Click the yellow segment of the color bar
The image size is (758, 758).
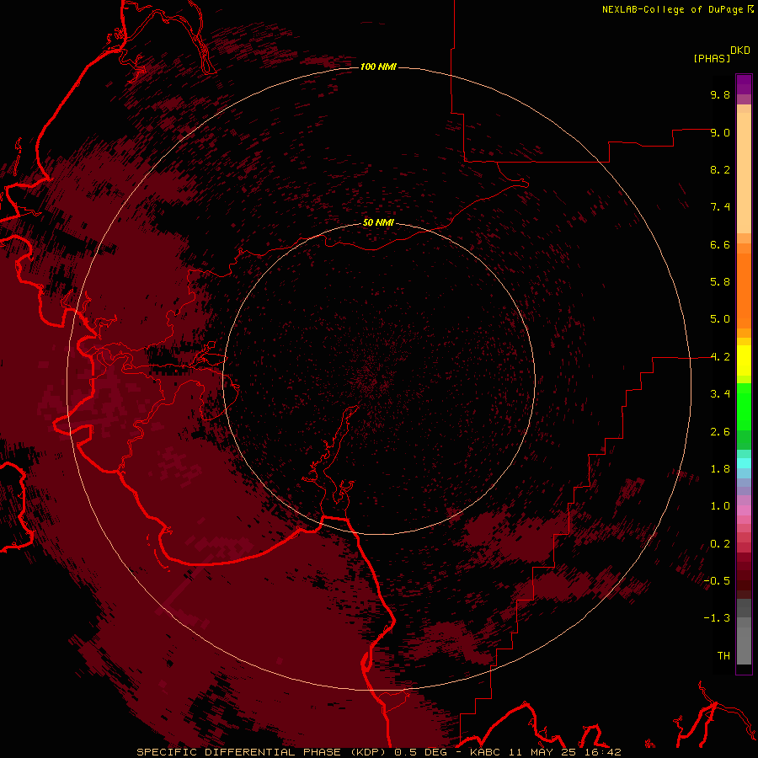click(x=744, y=360)
